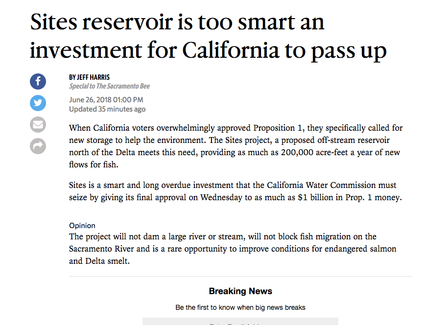Screen dimensions: 428x325
Task: Tweet the article using Twitter icon
Action: click(x=38, y=103)
